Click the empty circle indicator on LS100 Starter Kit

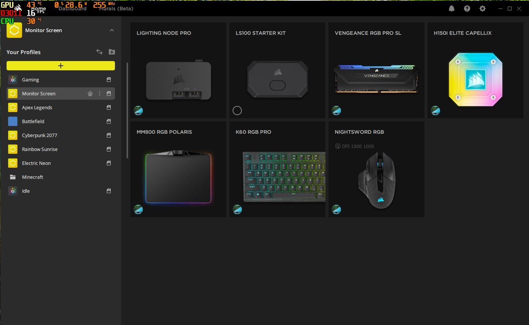tap(237, 111)
